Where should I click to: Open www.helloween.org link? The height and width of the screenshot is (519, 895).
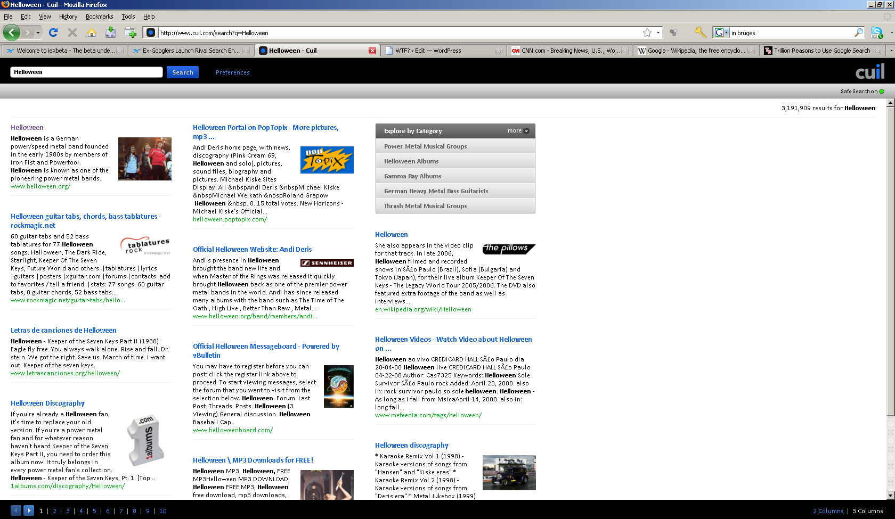tap(40, 186)
